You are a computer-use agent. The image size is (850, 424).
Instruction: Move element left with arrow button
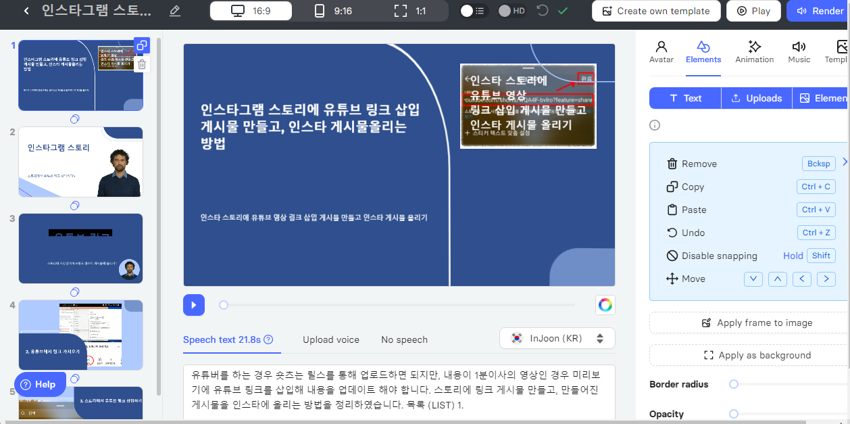point(802,279)
